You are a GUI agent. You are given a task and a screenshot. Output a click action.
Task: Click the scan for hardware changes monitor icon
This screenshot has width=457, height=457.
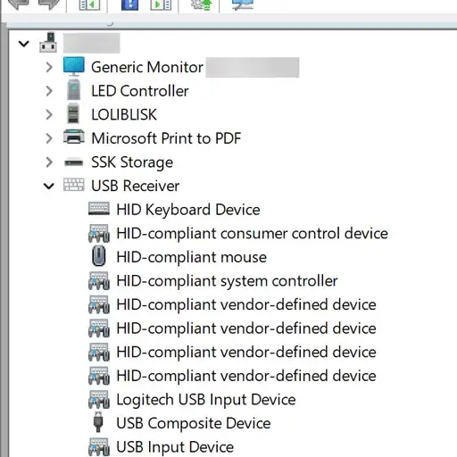coord(243,4)
